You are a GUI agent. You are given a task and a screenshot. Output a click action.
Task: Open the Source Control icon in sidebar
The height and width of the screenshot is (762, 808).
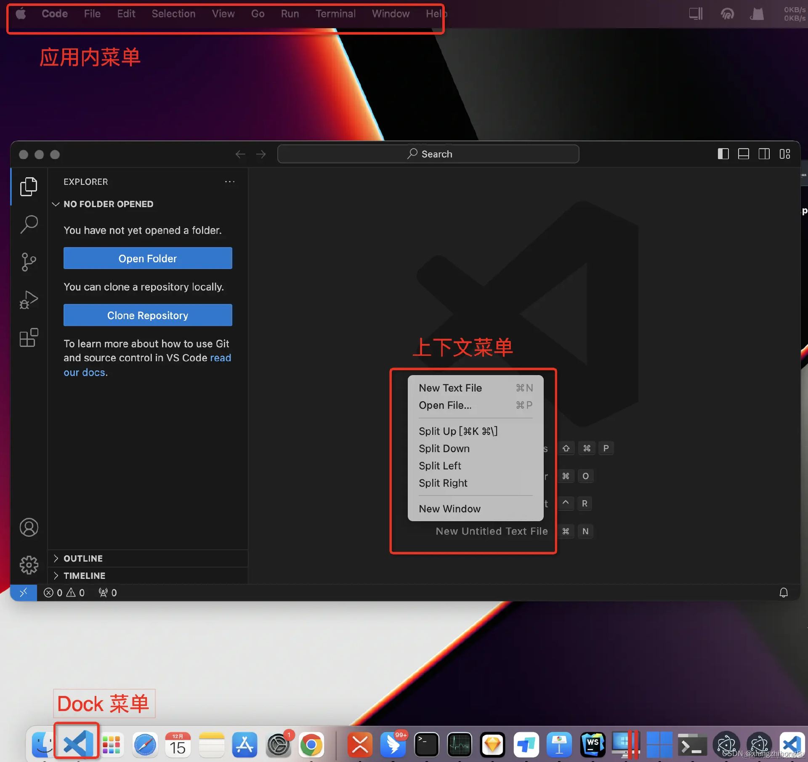[29, 261]
